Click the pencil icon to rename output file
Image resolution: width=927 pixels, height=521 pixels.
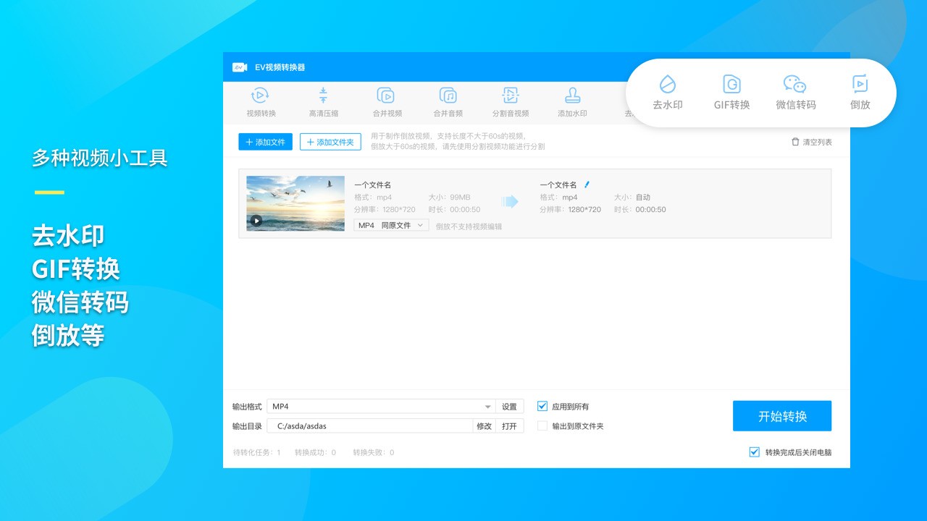(588, 184)
